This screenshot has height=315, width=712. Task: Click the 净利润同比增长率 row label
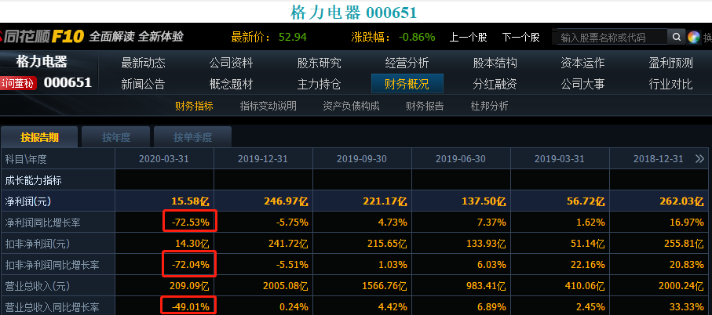pos(42,223)
